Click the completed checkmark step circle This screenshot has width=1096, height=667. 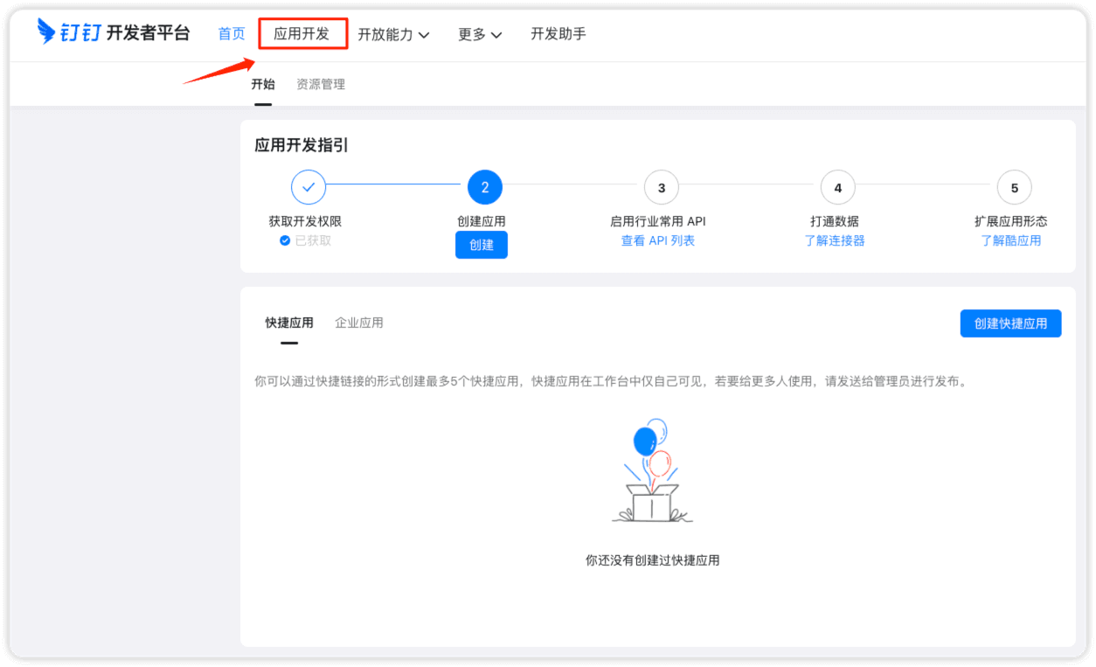308,187
